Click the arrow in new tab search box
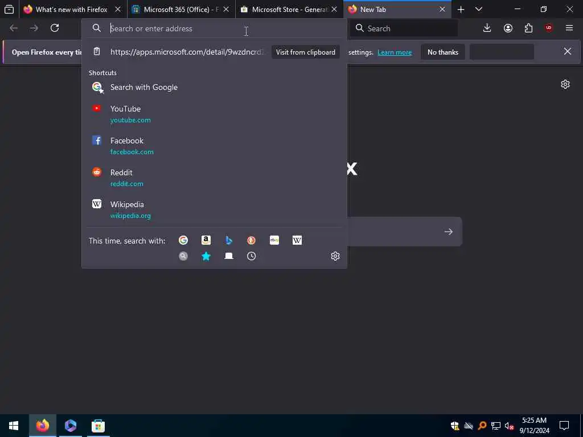 449,232
